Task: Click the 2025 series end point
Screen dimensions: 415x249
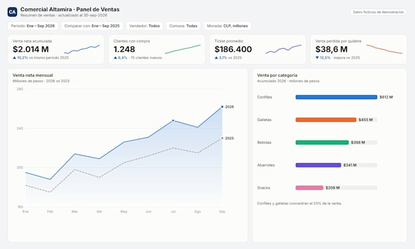Action: click(222, 138)
